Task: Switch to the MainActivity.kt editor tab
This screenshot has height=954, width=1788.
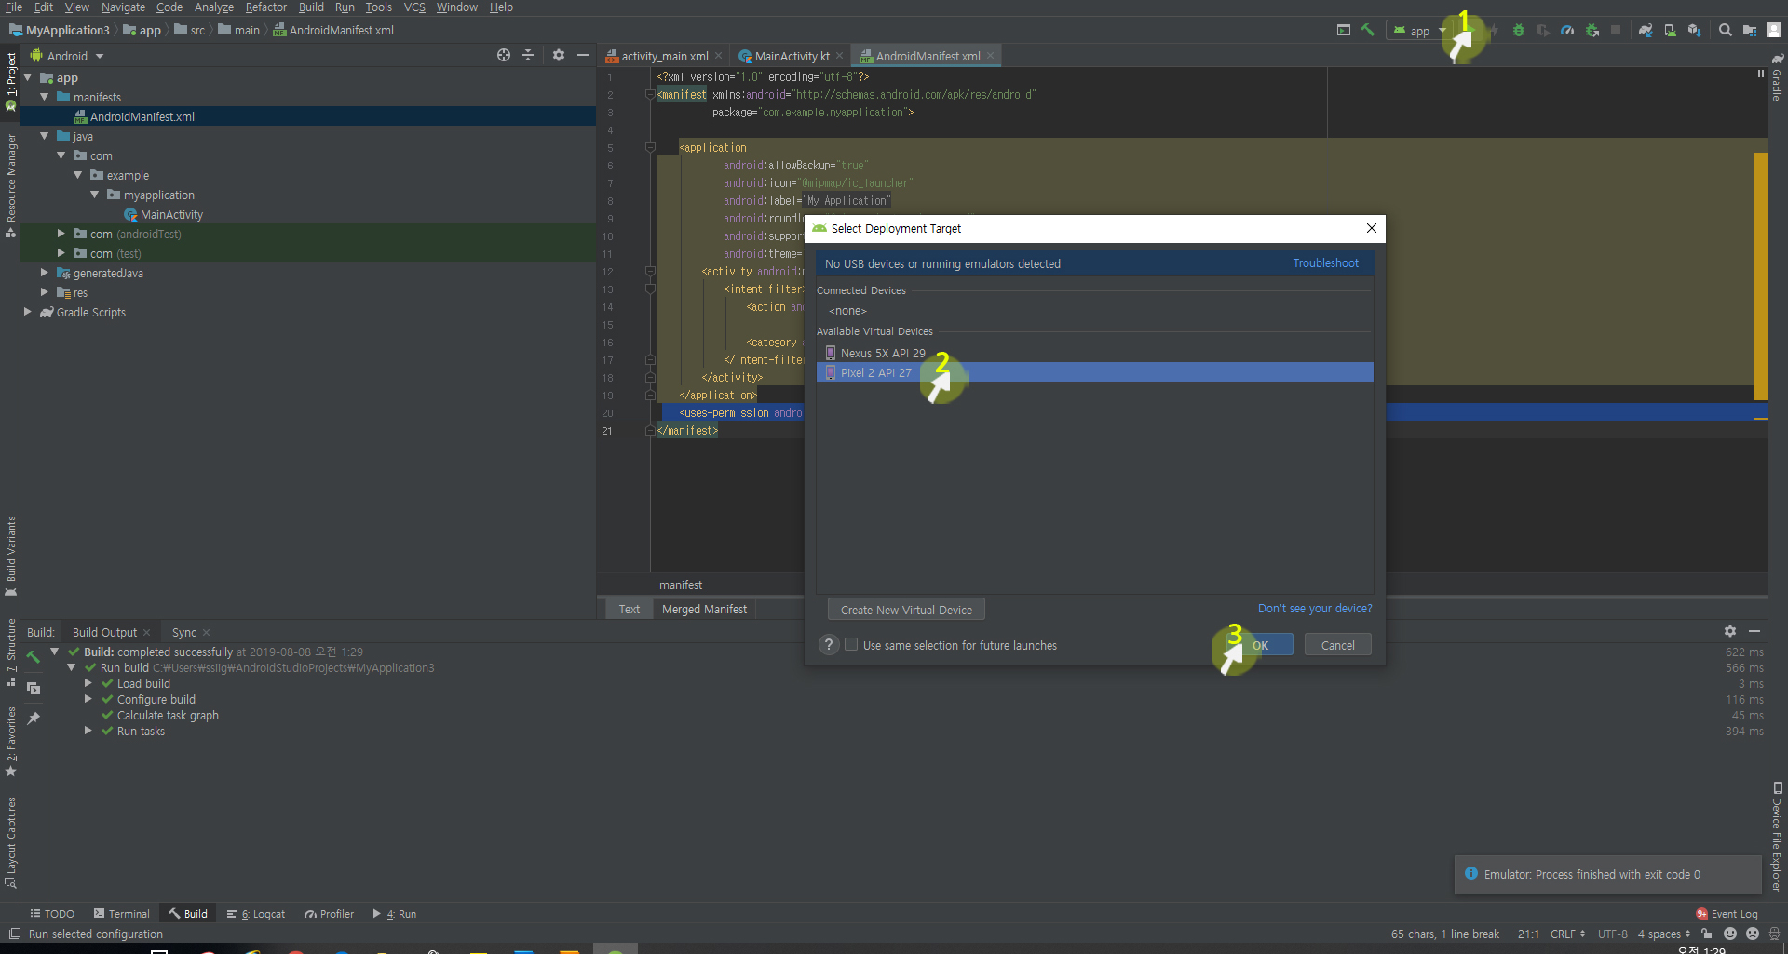Action: [x=791, y=57]
